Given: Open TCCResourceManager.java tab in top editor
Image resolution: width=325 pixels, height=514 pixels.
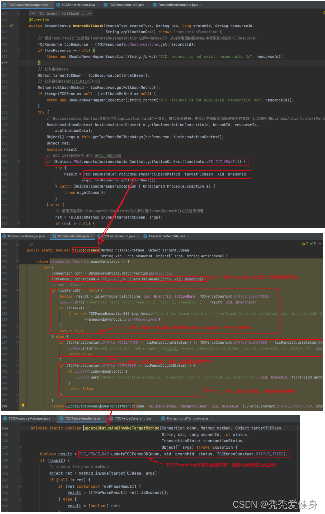Looking at the screenshot, I should (x=27, y=5).
